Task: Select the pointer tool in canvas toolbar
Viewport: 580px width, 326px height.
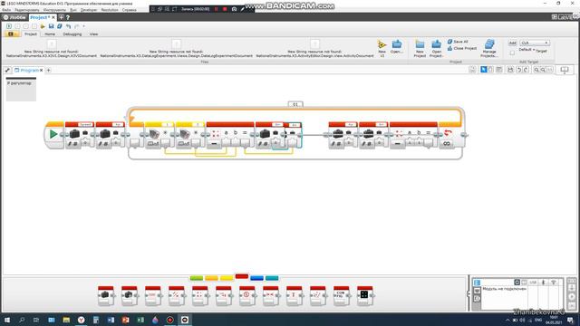Action: click(483, 70)
